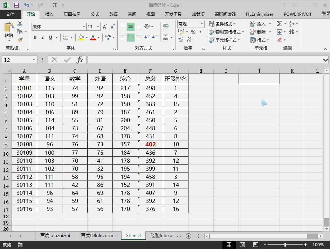This screenshot has width=330, height=249.
Task: Decrease the indent
Action: [147, 37]
